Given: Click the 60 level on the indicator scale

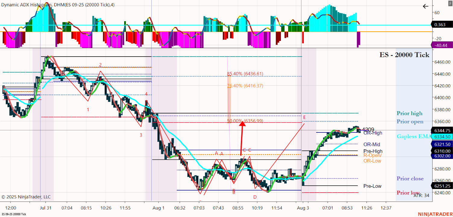Looking at the screenshot, I should point(437,13).
